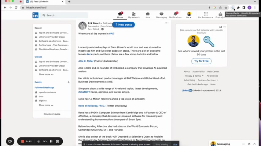Viewport: 261px width, 146px height.
Task: Open the ad options three-dot menu
Action: 225,27
